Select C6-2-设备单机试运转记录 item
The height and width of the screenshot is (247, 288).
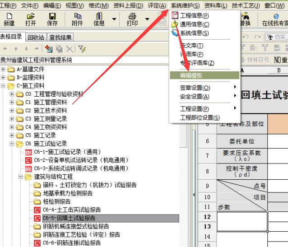point(81,160)
